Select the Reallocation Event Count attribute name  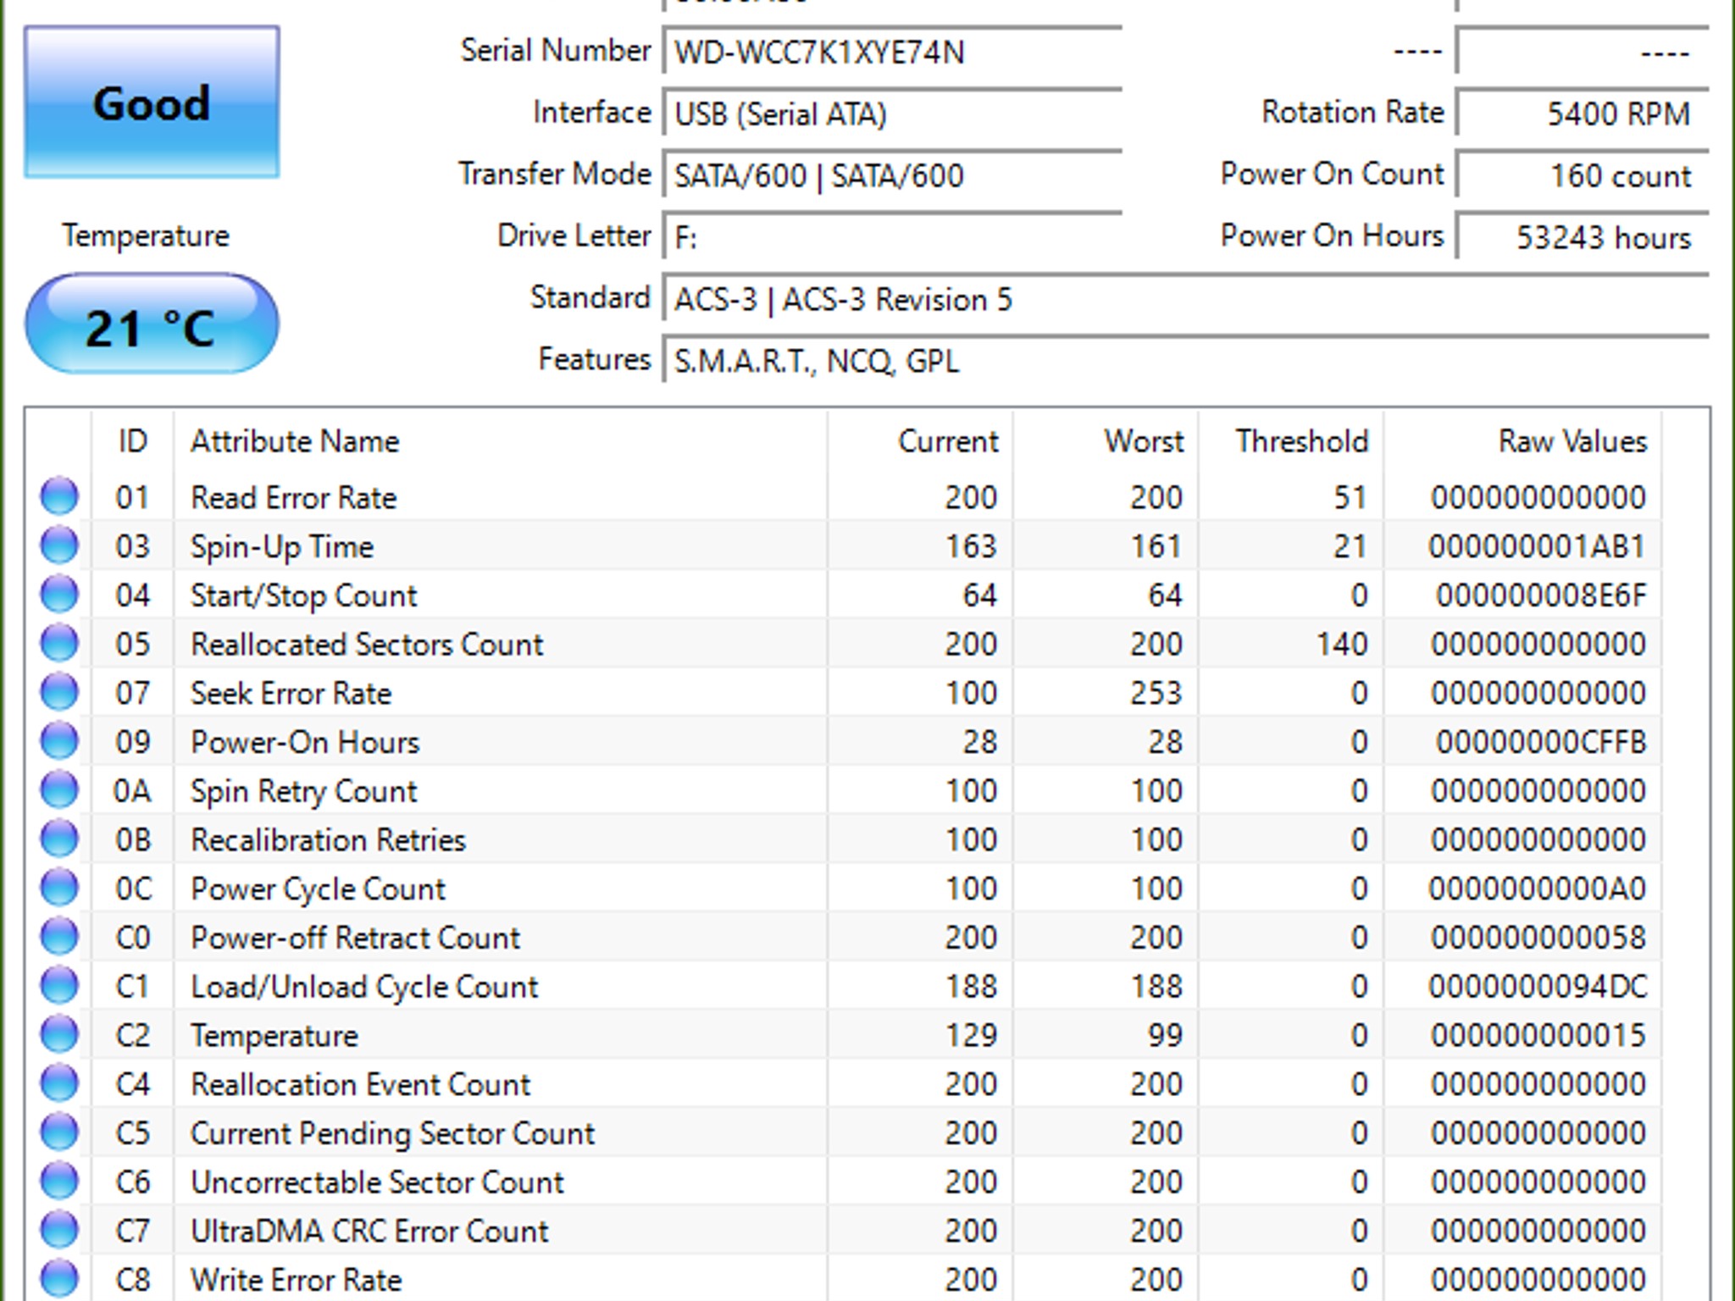click(x=360, y=1084)
